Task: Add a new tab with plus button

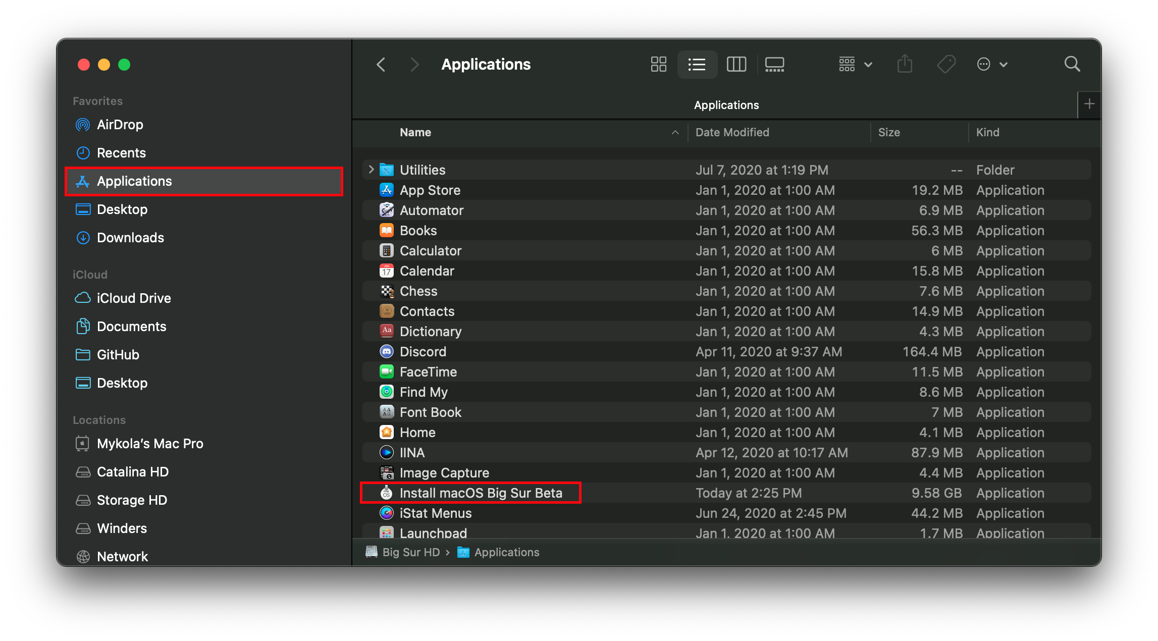Action: point(1089,104)
